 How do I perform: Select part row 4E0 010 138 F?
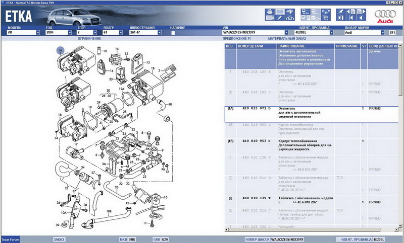coord(312,165)
